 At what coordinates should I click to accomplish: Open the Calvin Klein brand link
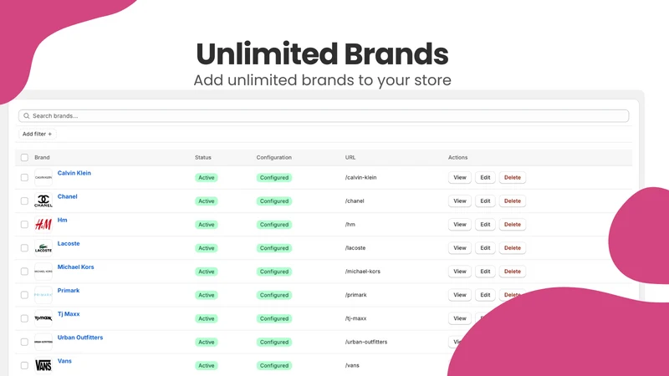[x=74, y=173]
